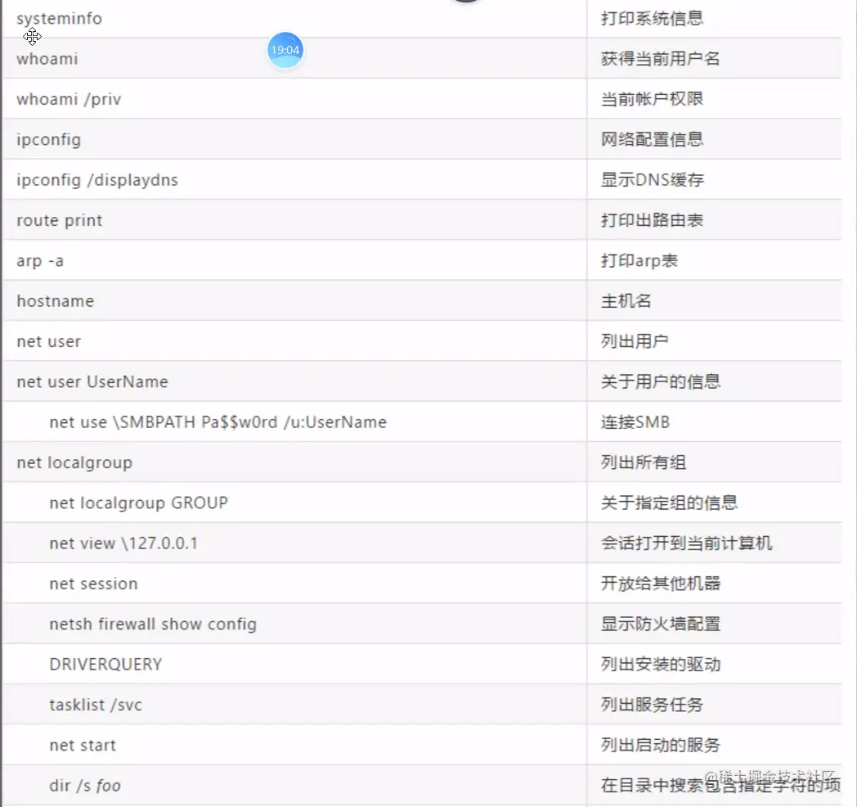Click description '打印系统信息'
This screenshot has width=857, height=807.
click(652, 19)
